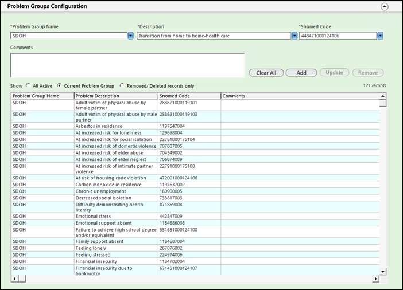Select At increased risk of intimate partner violence
Image resolution: width=403 pixels, height=290 pixels.
coord(195,169)
